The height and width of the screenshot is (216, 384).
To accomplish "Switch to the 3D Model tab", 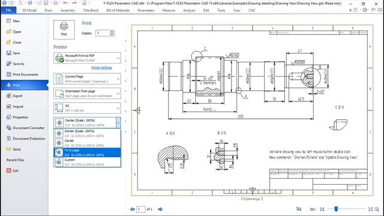I will pyautogui.click(x=29, y=10).
